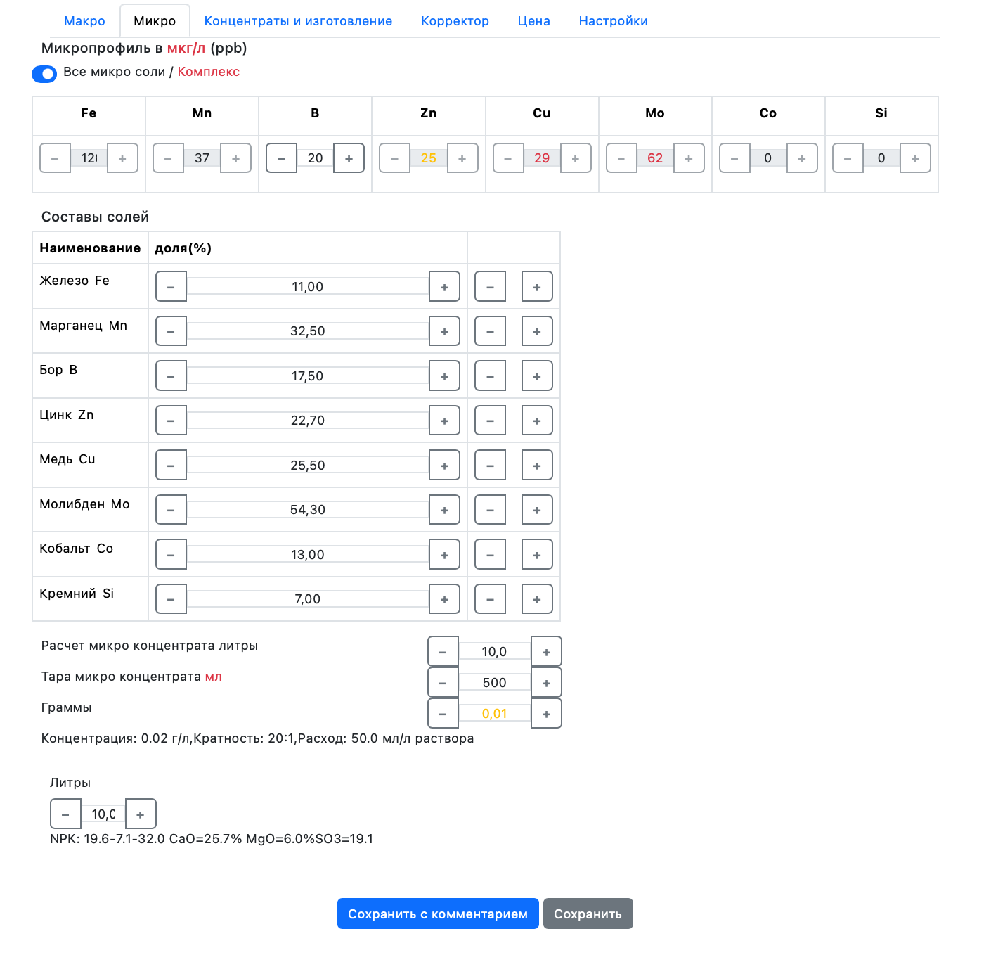Image resolution: width=991 pixels, height=955 pixels.
Task: Click Сохранить с комментарием button
Action: click(438, 914)
